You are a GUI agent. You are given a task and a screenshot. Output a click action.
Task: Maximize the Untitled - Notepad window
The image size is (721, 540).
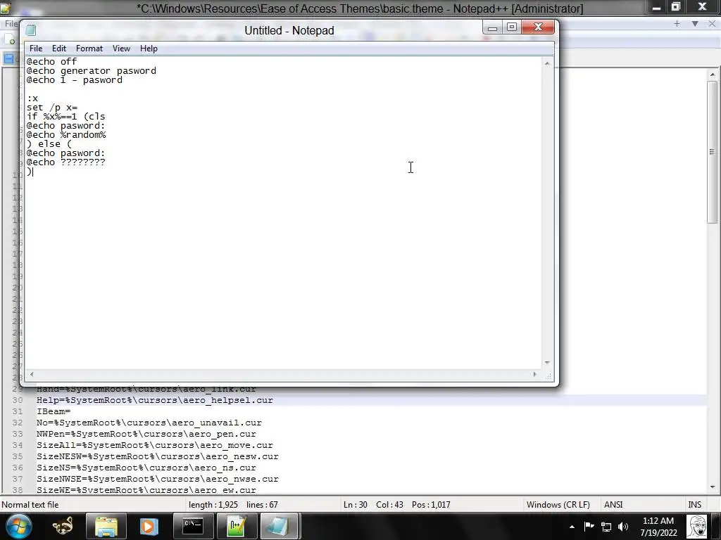[x=512, y=27]
